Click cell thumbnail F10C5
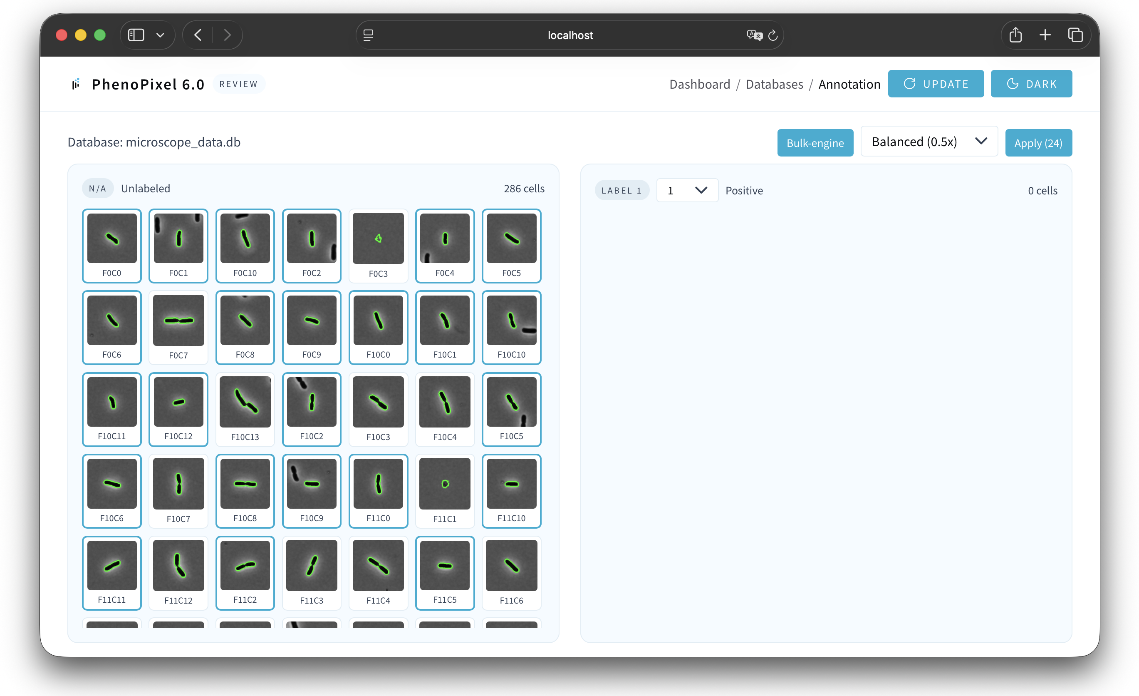This screenshot has height=696, width=1139. 511,401
